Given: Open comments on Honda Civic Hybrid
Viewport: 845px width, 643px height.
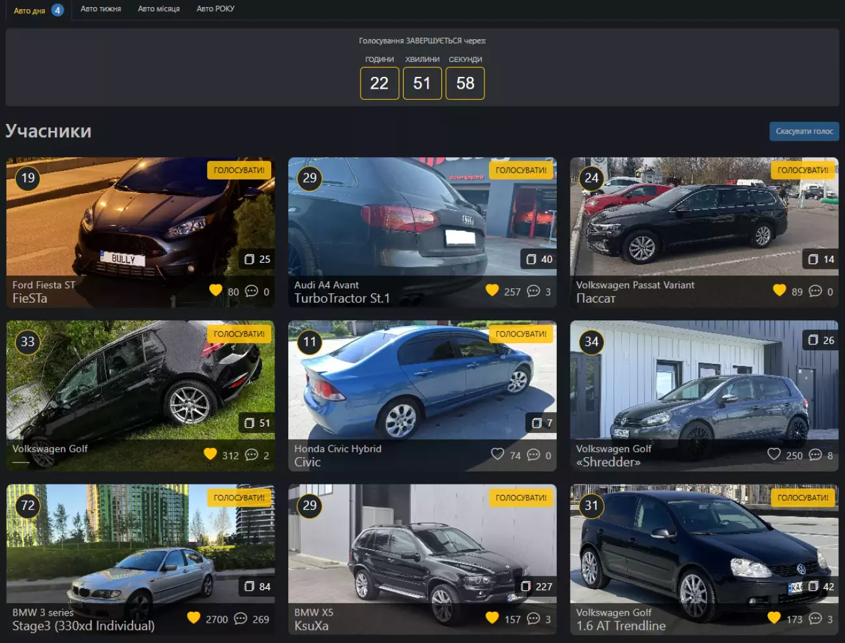Looking at the screenshot, I should (x=533, y=455).
